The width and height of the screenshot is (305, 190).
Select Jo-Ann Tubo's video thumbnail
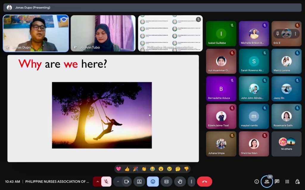[x=103, y=33]
